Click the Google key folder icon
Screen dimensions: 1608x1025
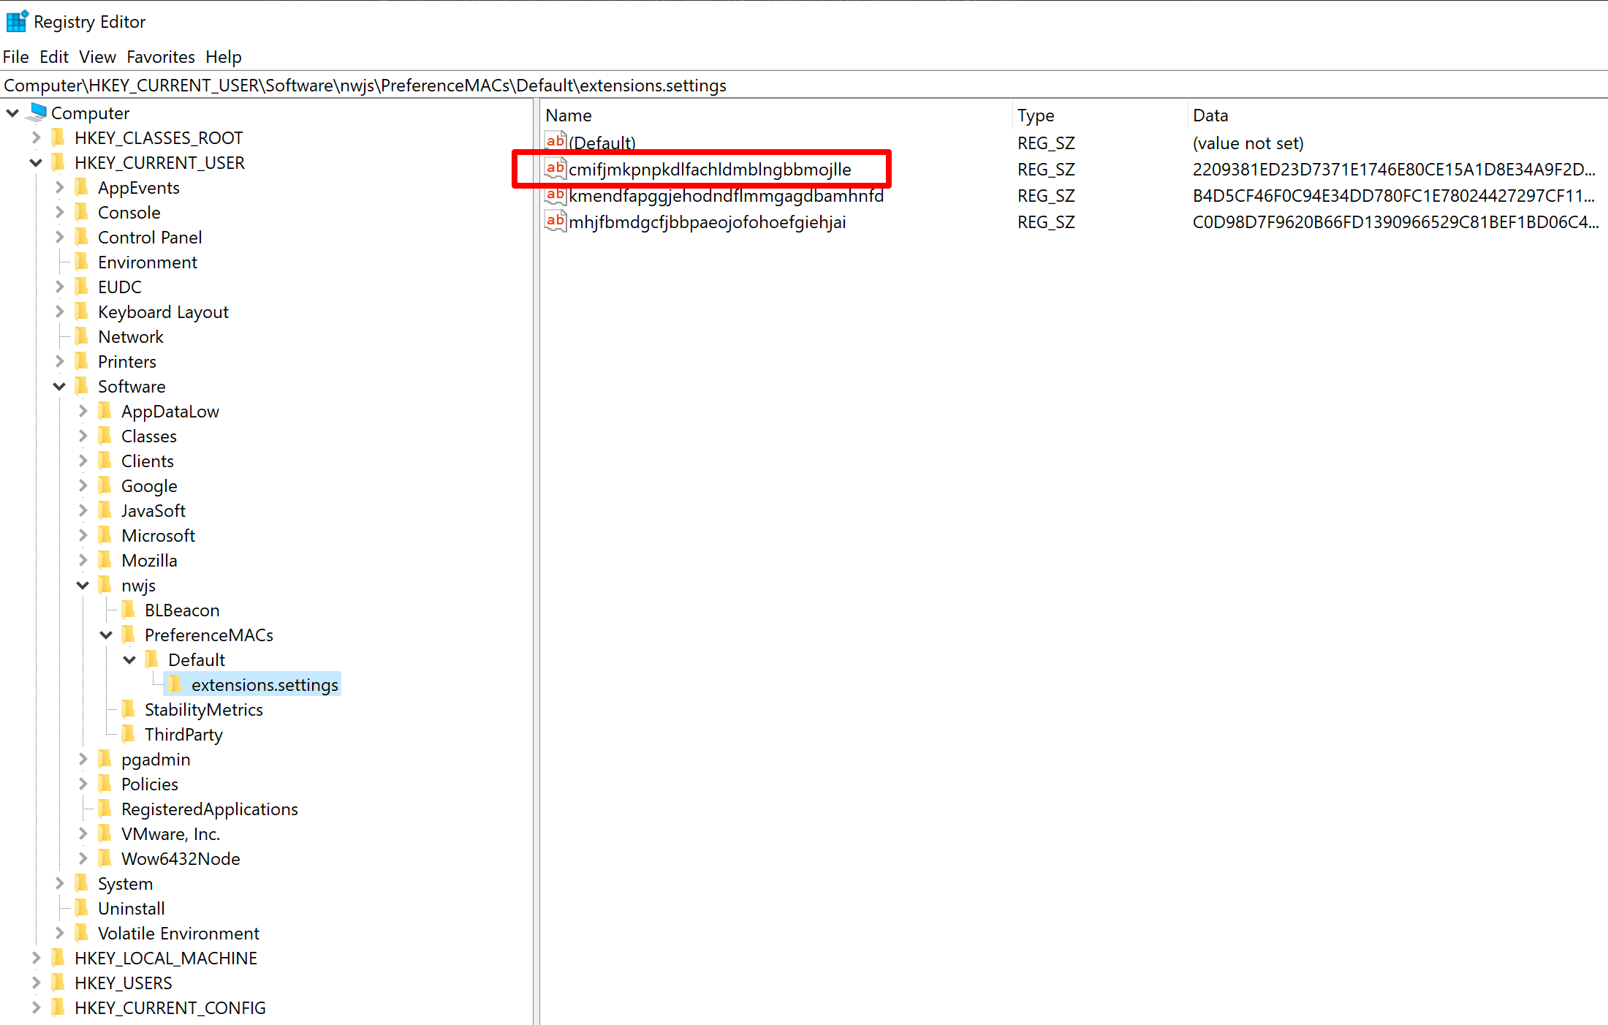coord(105,486)
